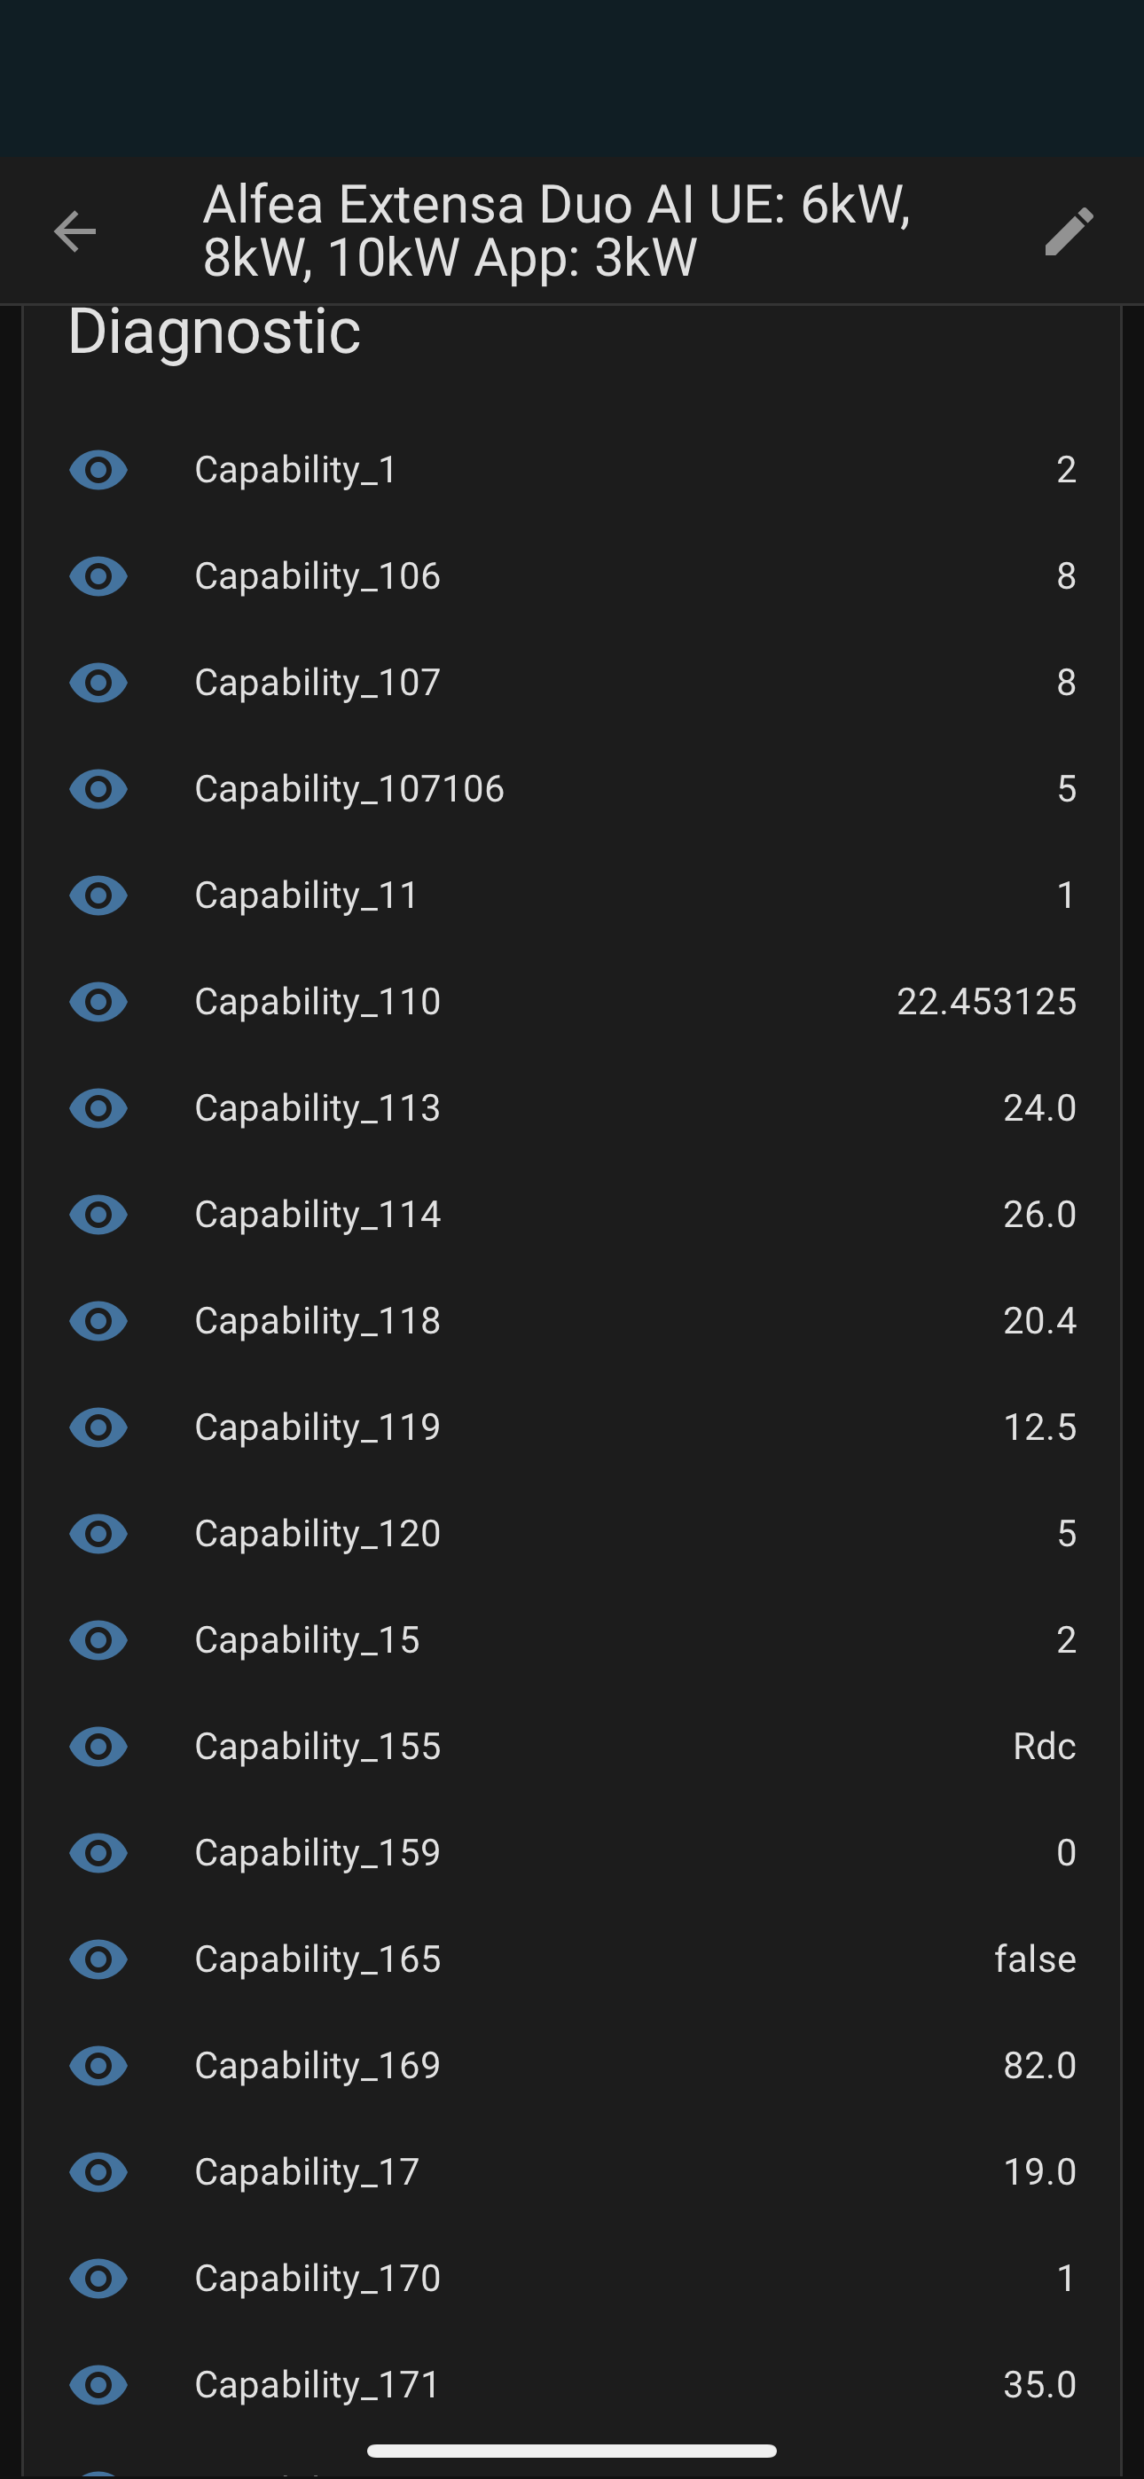Click the eye icon beside Capability_1
The image size is (1144, 2479).
[98, 471]
